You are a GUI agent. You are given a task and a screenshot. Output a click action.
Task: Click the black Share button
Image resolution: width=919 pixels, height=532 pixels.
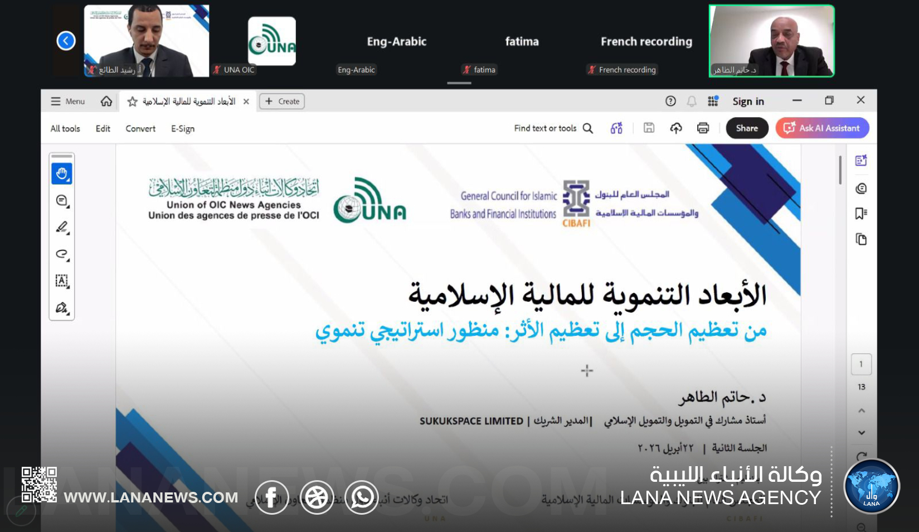coord(747,128)
